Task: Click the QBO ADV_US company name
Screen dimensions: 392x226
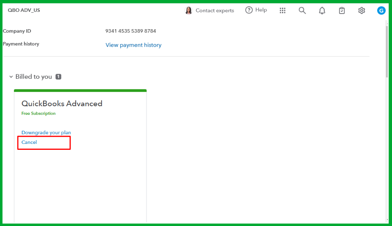Action: point(24,10)
